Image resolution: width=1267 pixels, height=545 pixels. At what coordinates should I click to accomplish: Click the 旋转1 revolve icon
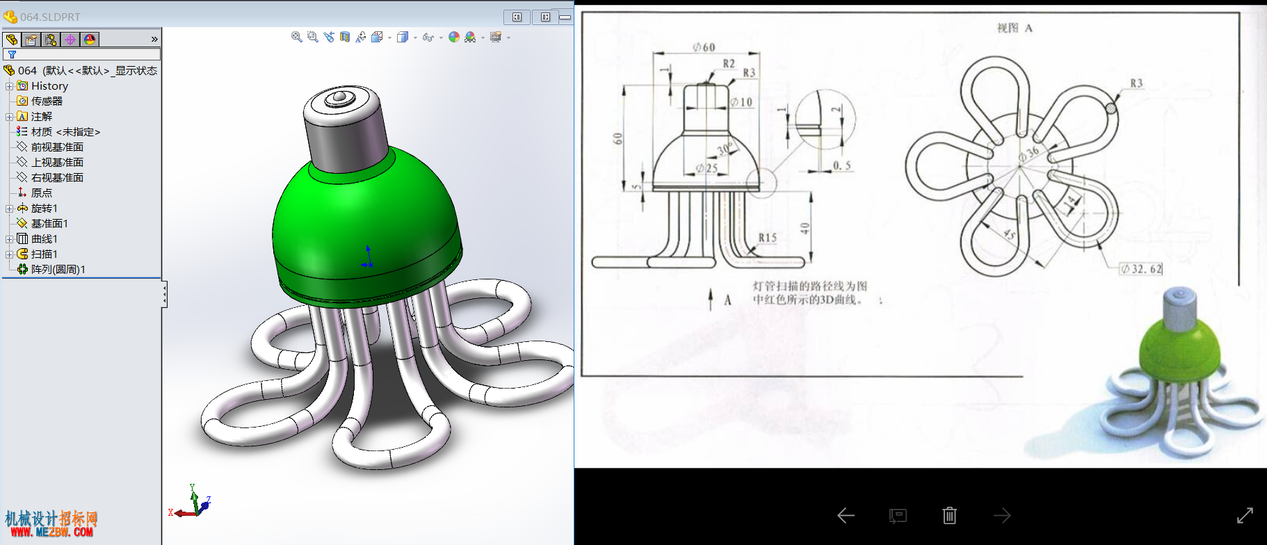(x=22, y=208)
